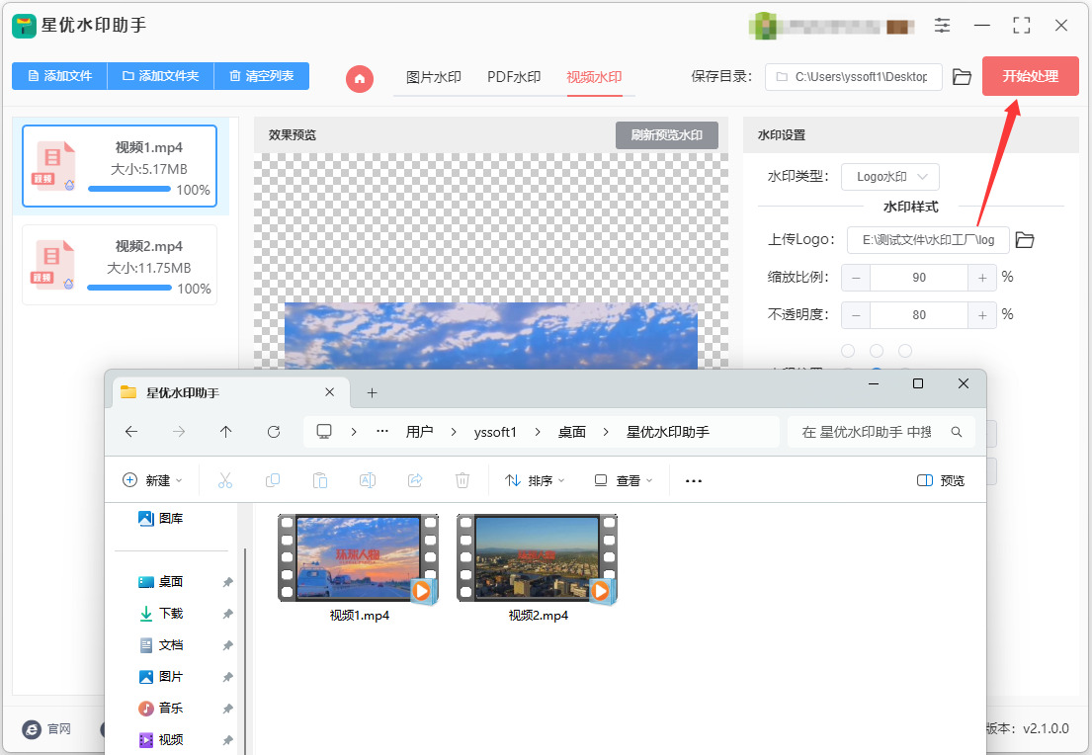
Task: Increase 缩放比例 with the plus button
Action: pos(982,278)
